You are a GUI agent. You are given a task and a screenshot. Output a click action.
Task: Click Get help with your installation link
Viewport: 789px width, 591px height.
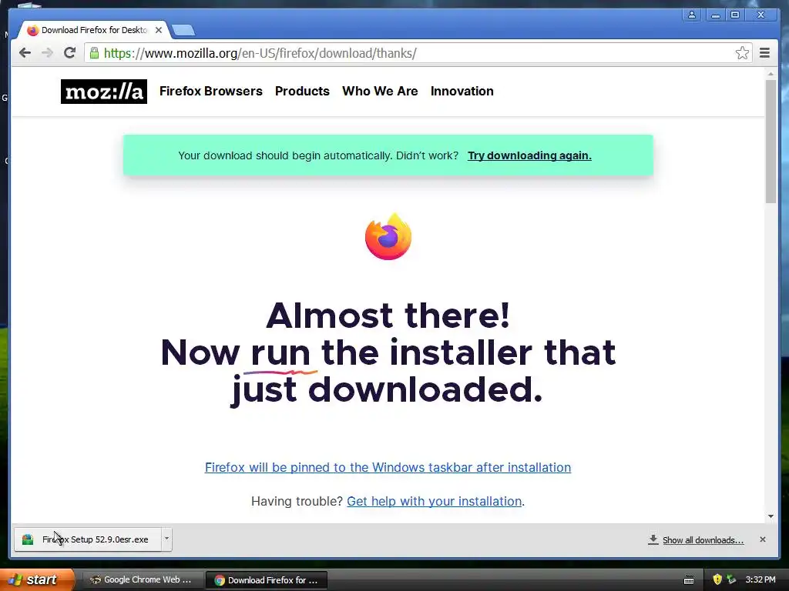[x=435, y=501]
